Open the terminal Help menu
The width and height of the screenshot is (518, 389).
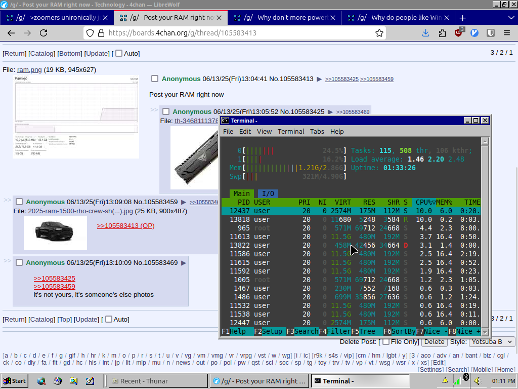[337, 131]
